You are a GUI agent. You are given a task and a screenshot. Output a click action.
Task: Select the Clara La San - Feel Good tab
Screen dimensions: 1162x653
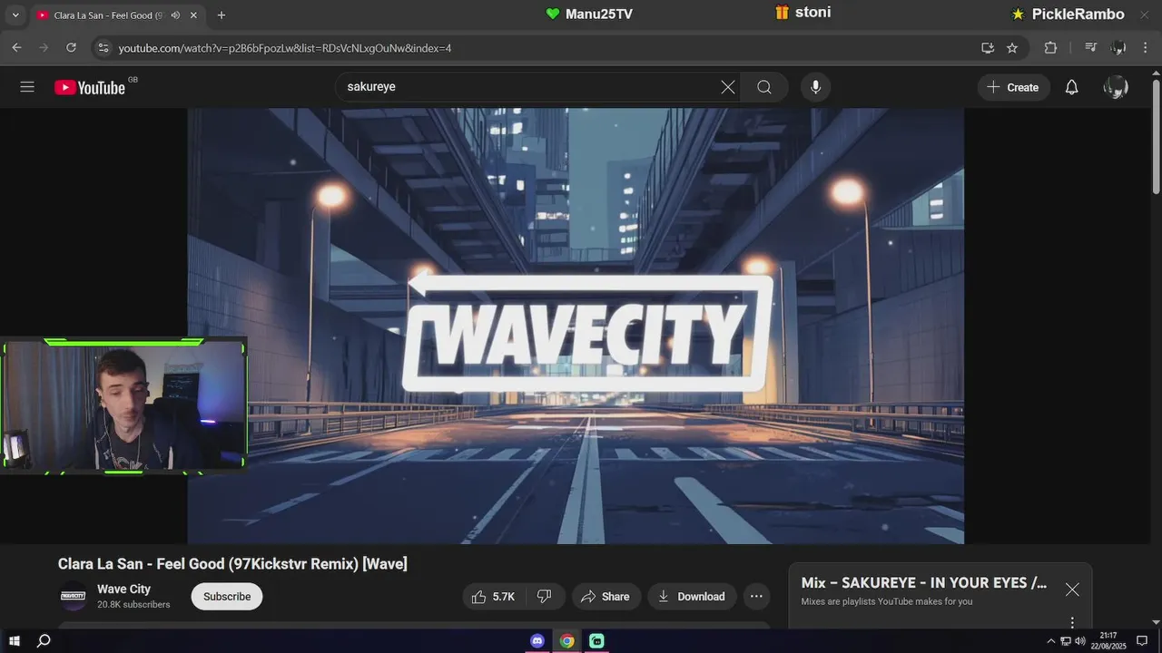coord(116,15)
